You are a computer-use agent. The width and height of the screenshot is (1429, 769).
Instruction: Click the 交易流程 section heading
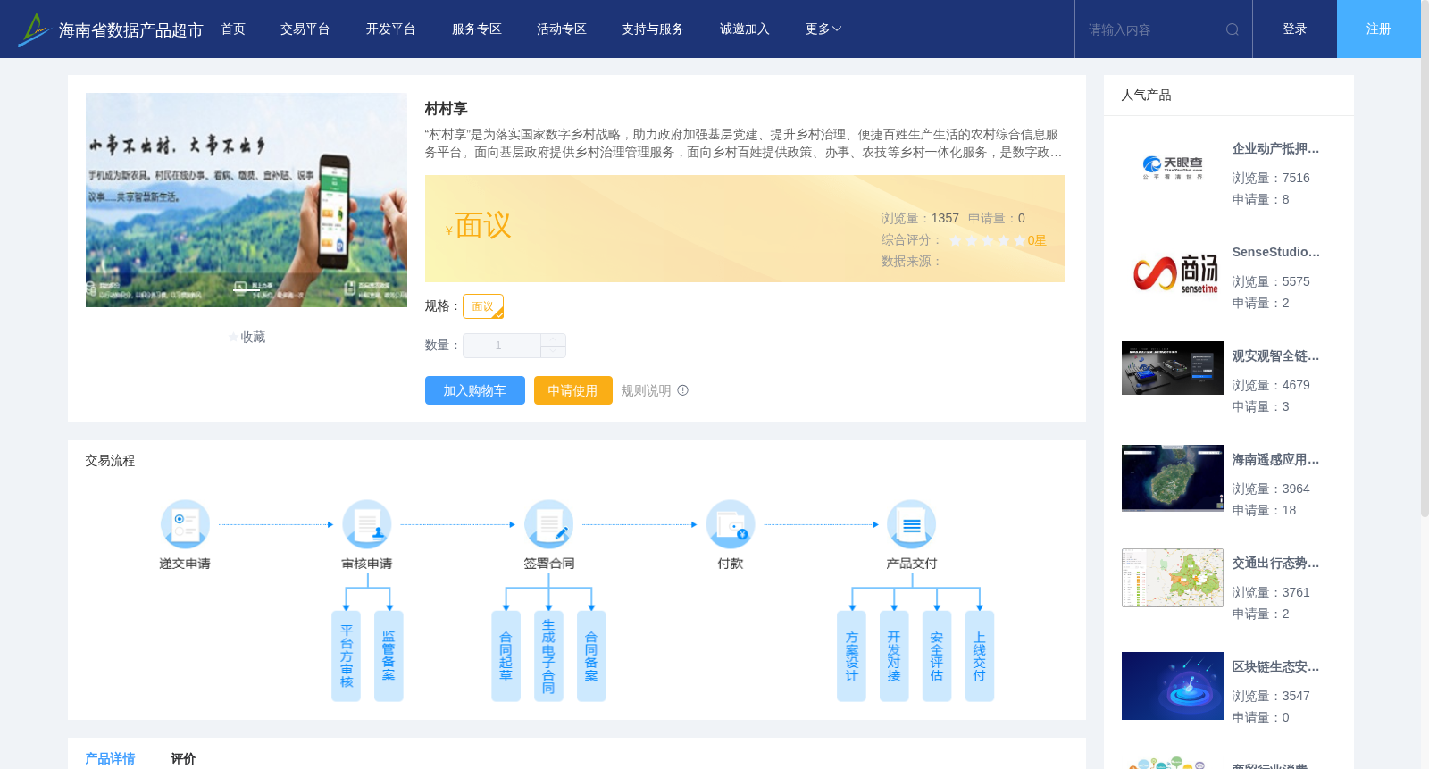click(110, 461)
